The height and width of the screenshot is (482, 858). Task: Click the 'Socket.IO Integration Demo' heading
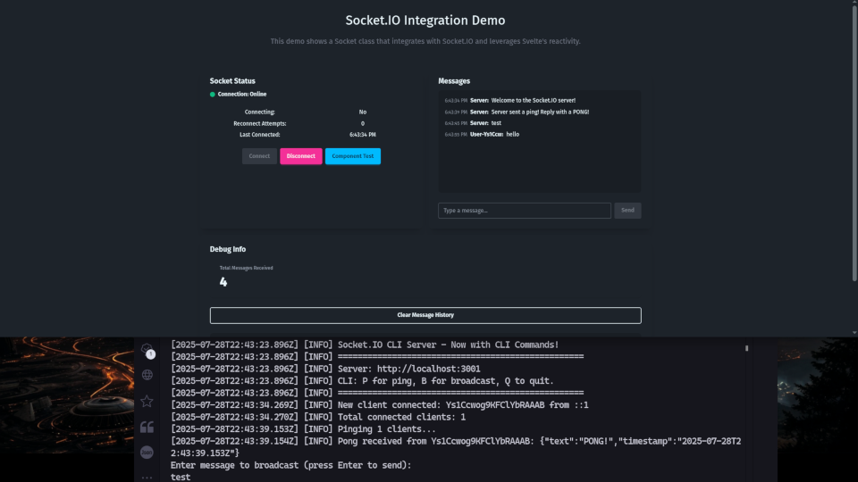pyautogui.click(x=425, y=21)
